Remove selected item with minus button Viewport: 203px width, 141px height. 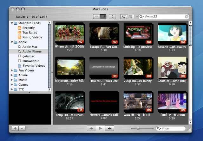point(22,128)
